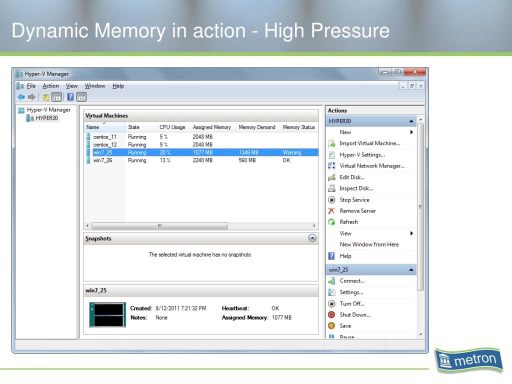Click the red Remove Server icon

pyautogui.click(x=331, y=211)
